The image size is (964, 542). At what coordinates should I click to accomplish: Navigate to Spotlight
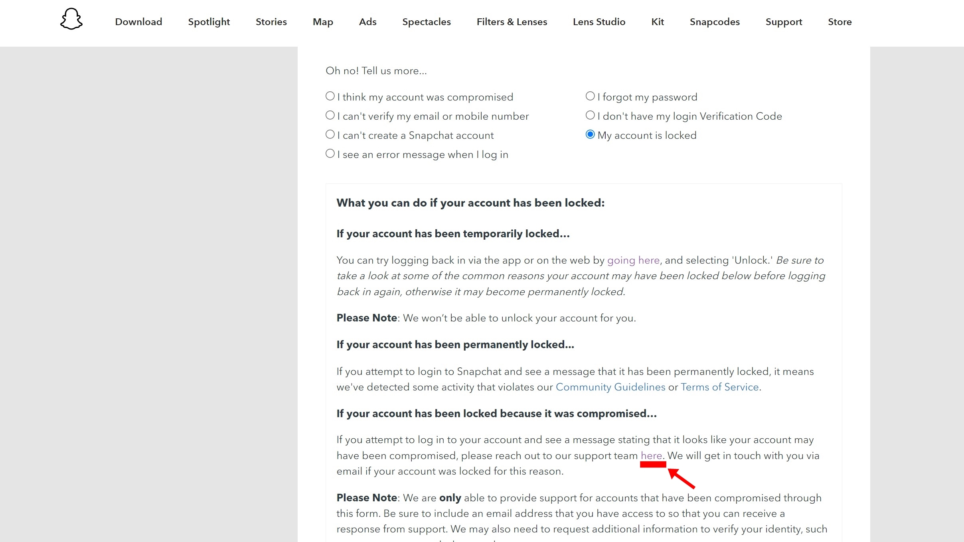(209, 22)
